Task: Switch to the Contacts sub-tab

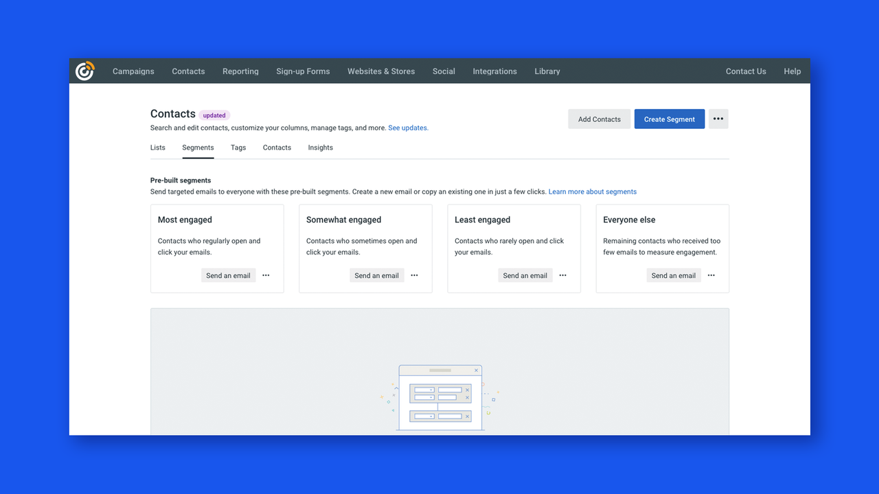Action: 277,148
